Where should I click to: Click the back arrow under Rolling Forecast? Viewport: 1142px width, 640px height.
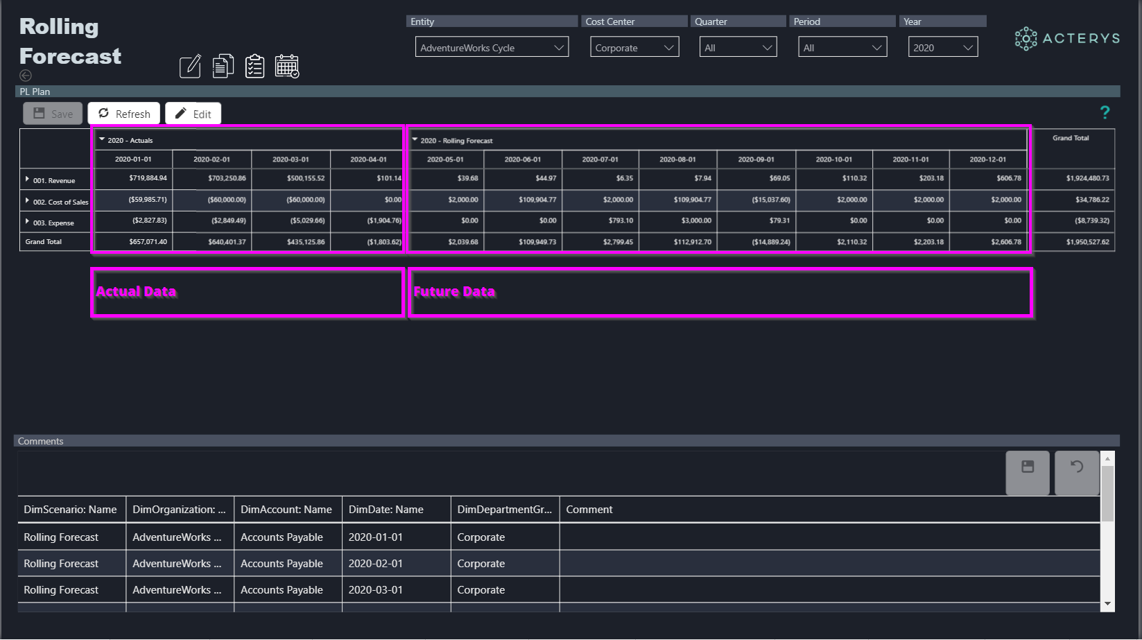click(x=26, y=76)
